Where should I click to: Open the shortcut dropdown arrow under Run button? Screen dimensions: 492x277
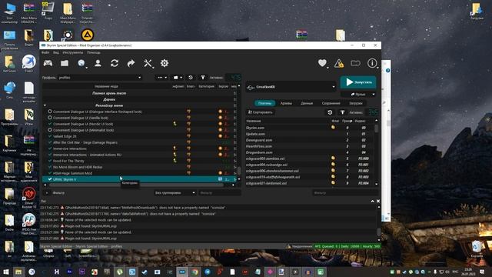click(374, 94)
